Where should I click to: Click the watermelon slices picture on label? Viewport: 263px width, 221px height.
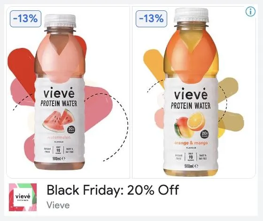pyautogui.click(x=58, y=120)
